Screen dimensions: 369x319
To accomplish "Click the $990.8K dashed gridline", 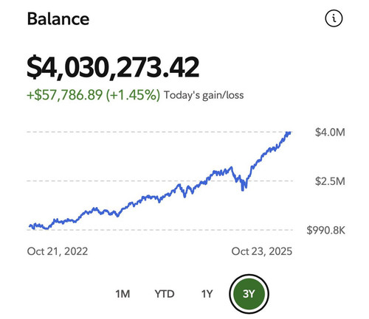I will coord(160,230).
